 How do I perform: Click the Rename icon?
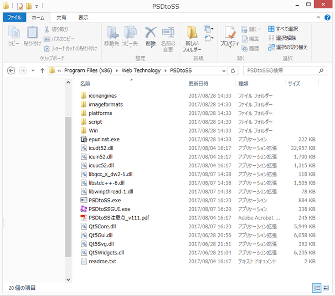168,32
